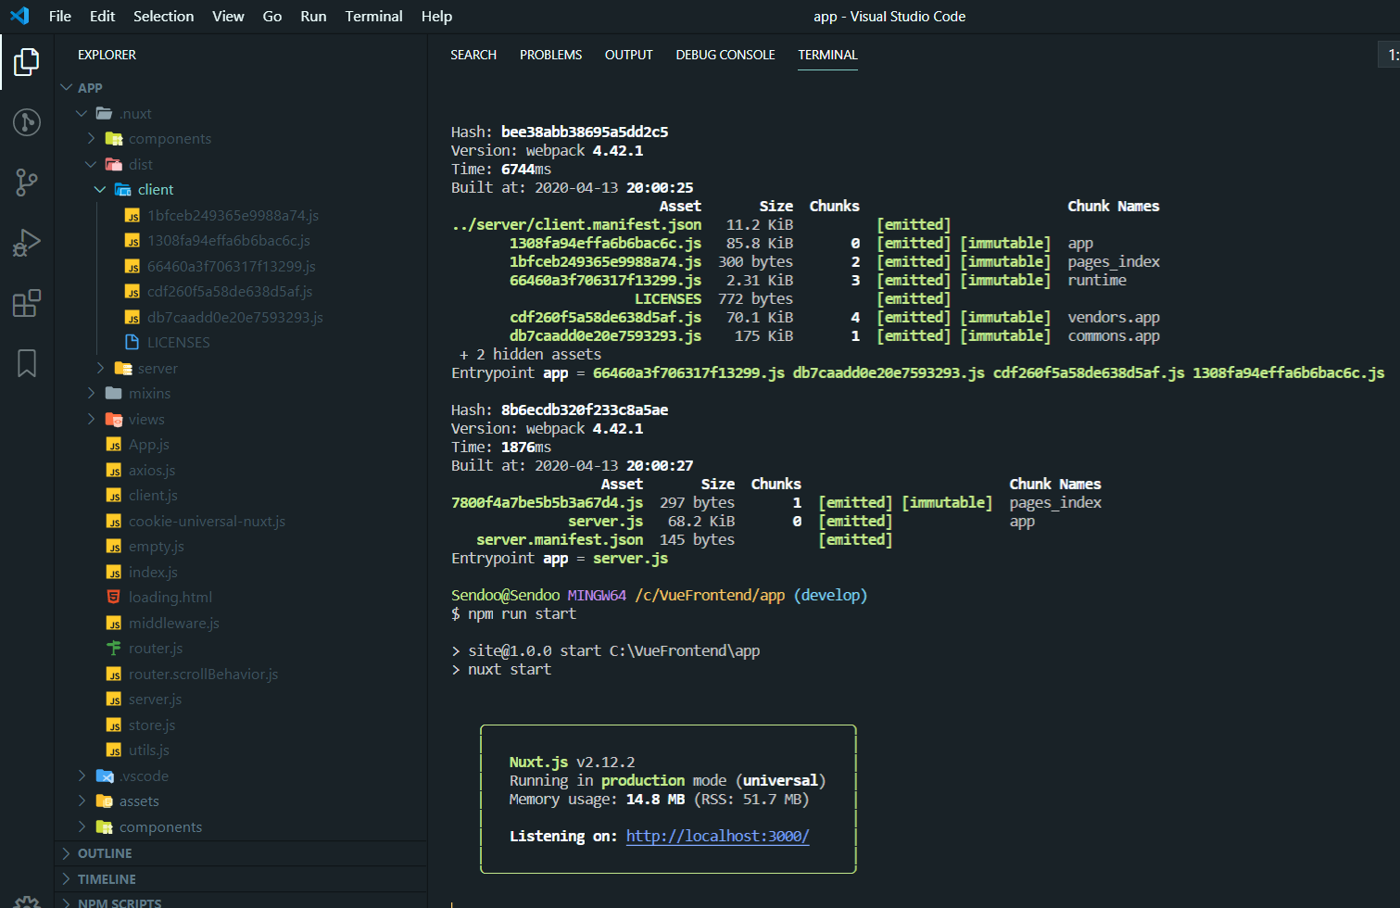Click the EXPLORER view title
Screen dimensions: 1400x908
107,55
